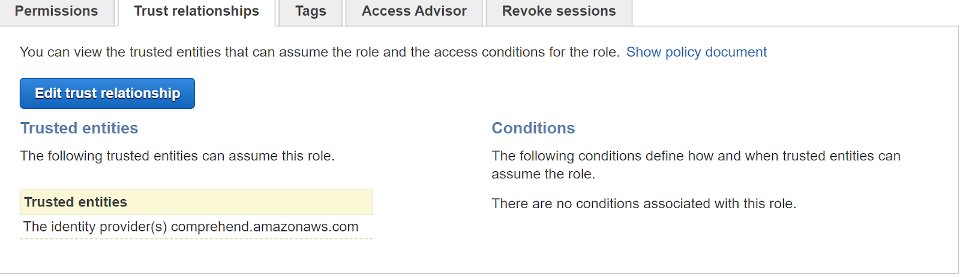Open the Permissions tab

tap(56, 11)
